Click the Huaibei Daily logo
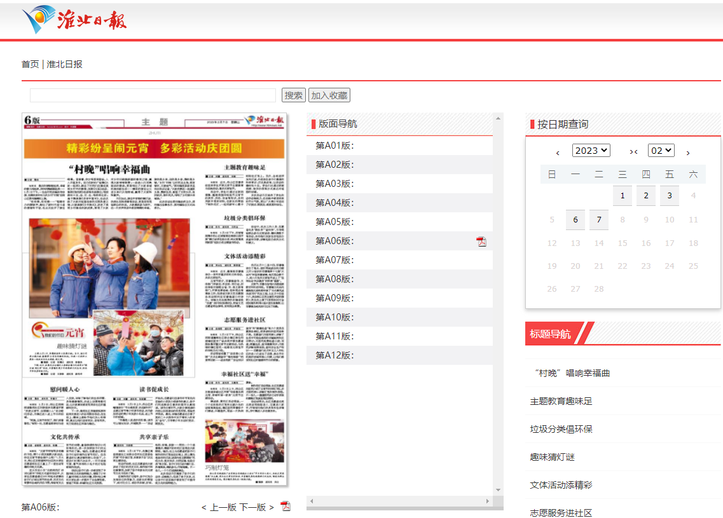Viewport: 723px width, 518px height. coord(74,19)
